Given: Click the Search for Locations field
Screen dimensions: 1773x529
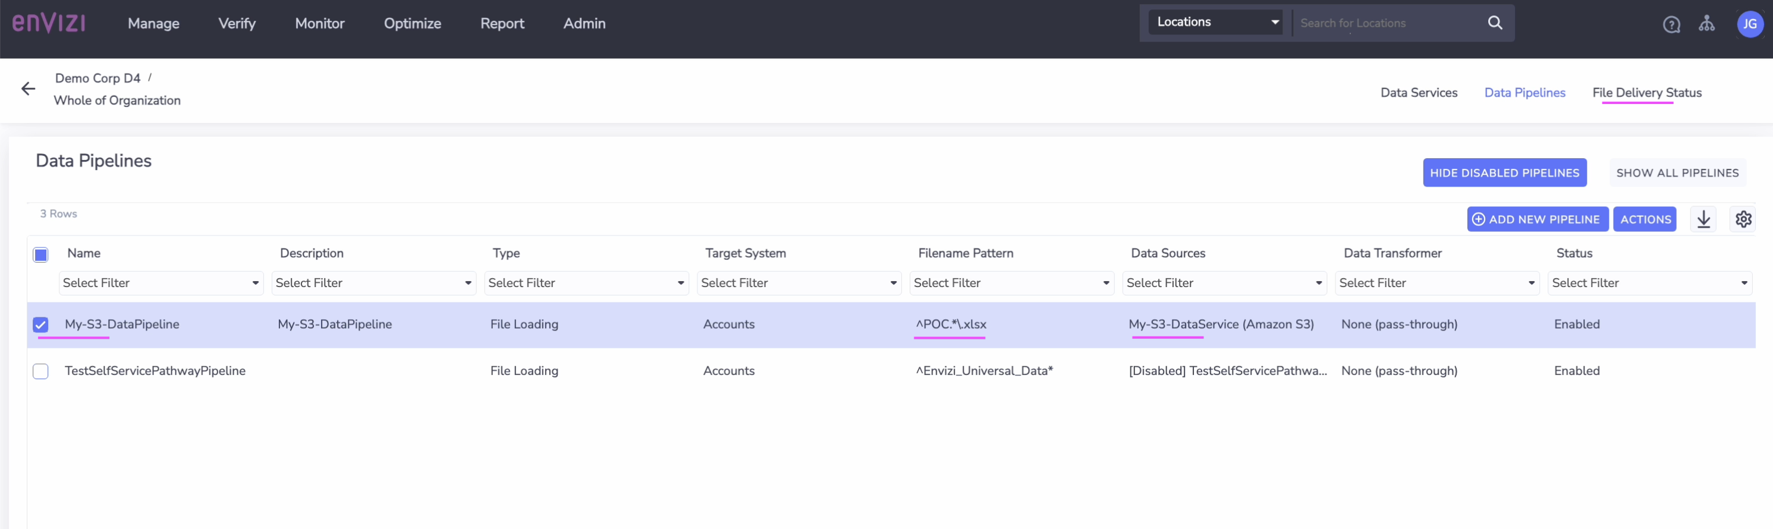Looking at the screenshot, I should [x=1387, y=23].
